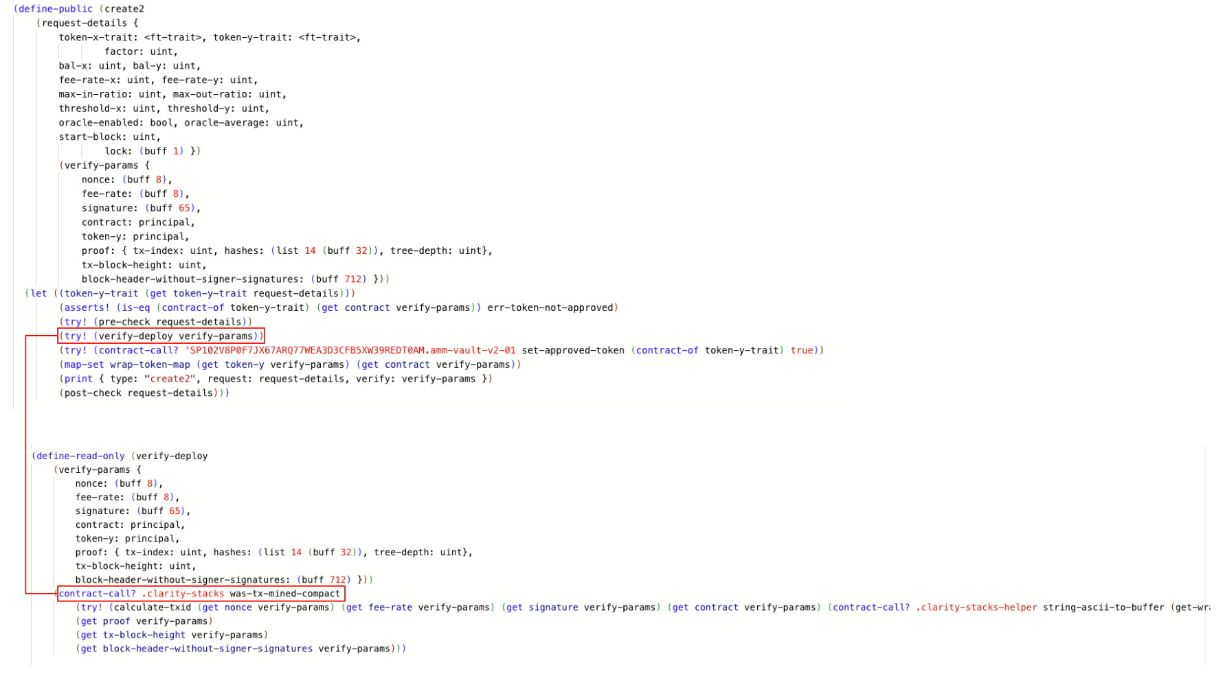
Task: Click 'token-x-trait: <ft-trait>' text
Action: (x=131, y=37)
